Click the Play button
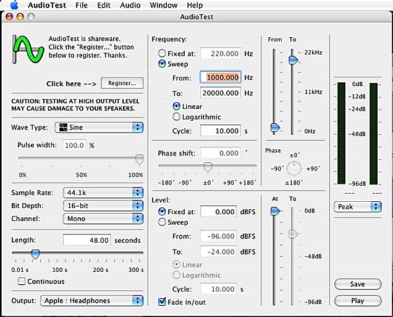 (x=358, y=301)
